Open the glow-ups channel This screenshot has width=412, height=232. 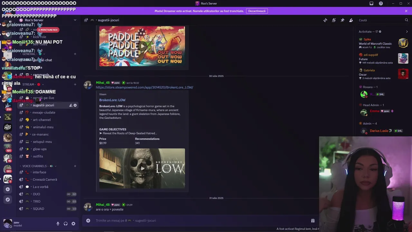pos(48,149)
